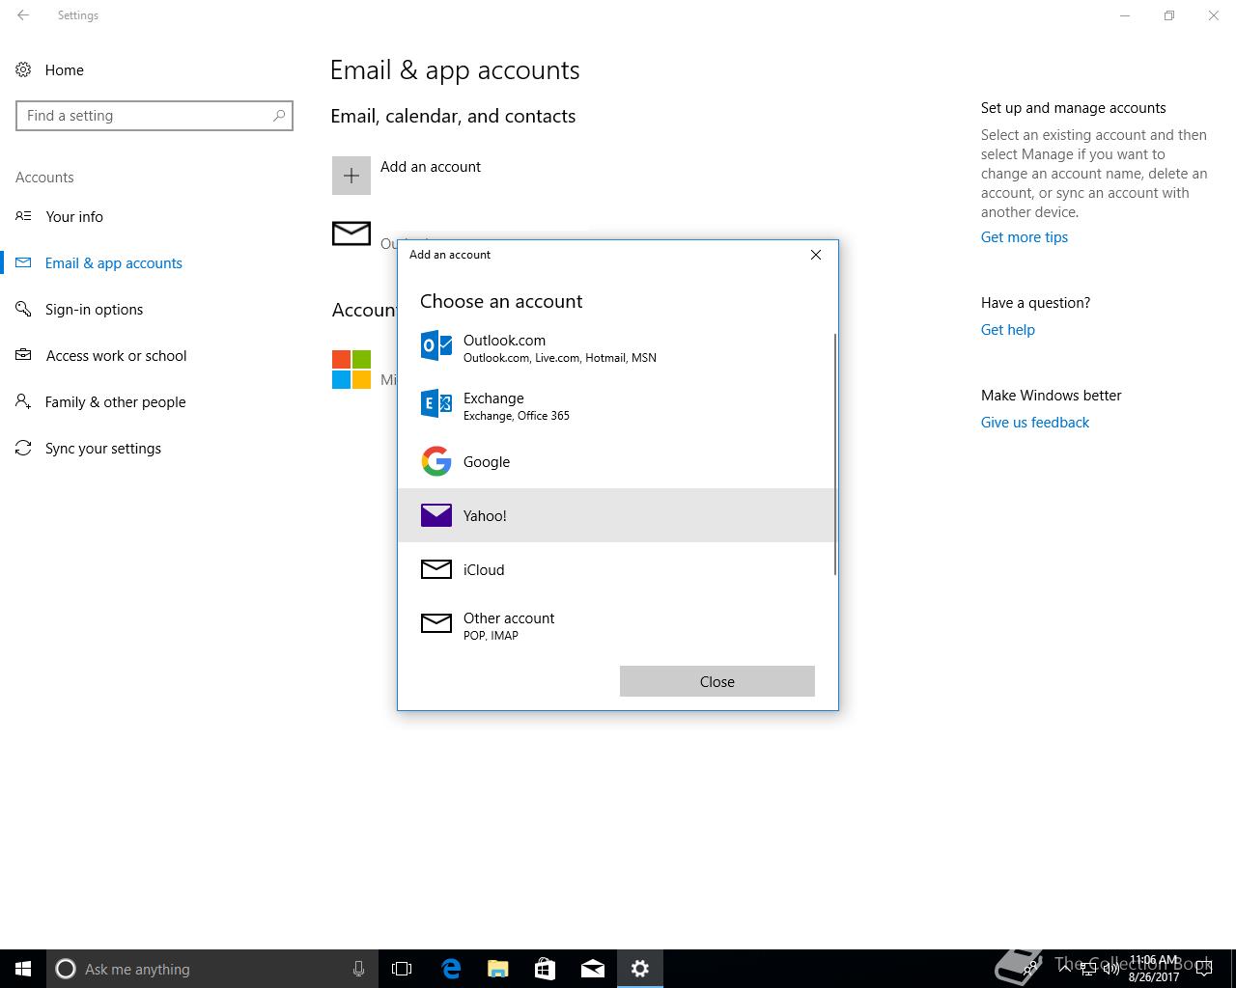Focus the Find a setting search box
The height and width of the screenshot is (988, 1236).
point(154,116)
